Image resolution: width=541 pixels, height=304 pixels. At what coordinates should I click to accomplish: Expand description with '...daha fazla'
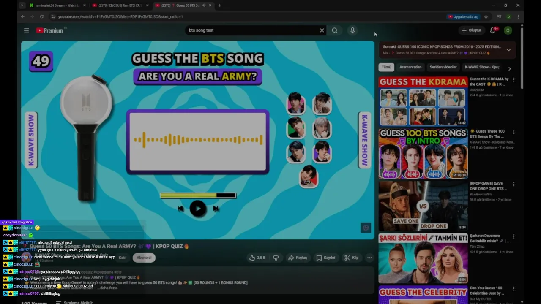click(107, 288)
